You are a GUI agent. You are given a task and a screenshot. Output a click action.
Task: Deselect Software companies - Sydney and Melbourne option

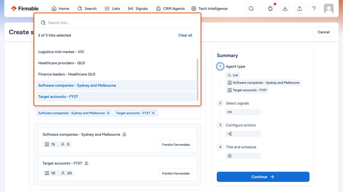(x=116, y=85)
